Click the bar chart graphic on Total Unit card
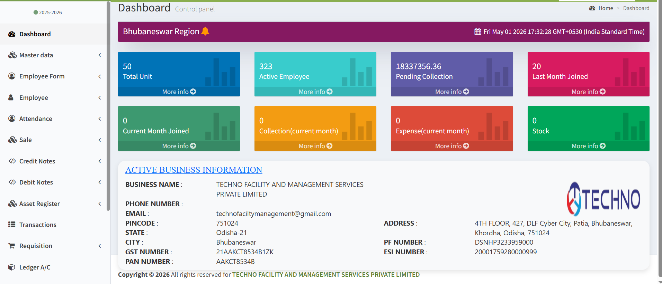662x284 pixels. 220,72
